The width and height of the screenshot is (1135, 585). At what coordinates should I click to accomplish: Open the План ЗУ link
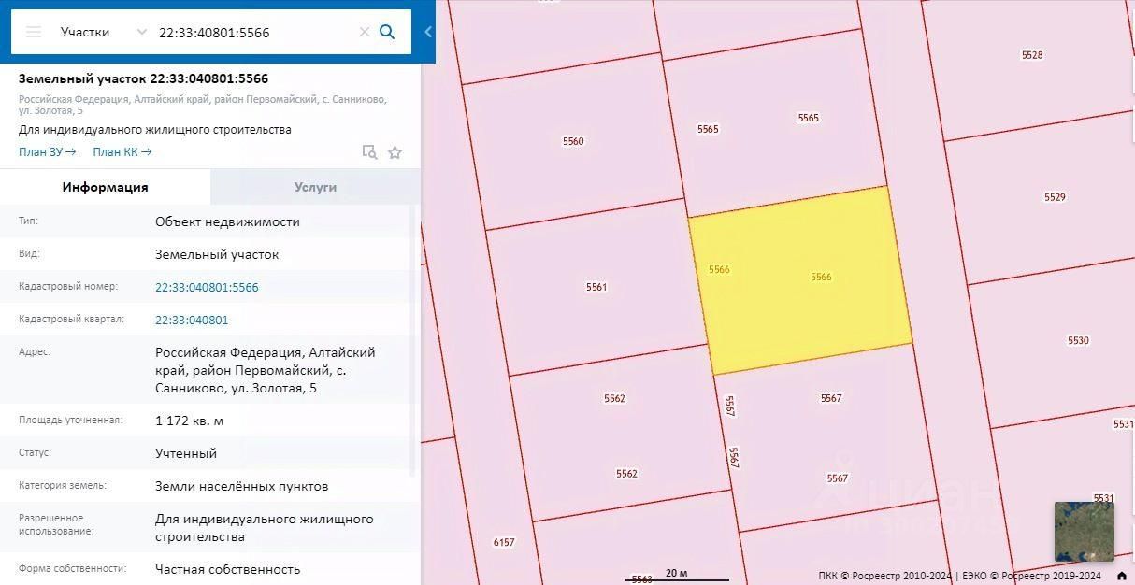(47, 151)
